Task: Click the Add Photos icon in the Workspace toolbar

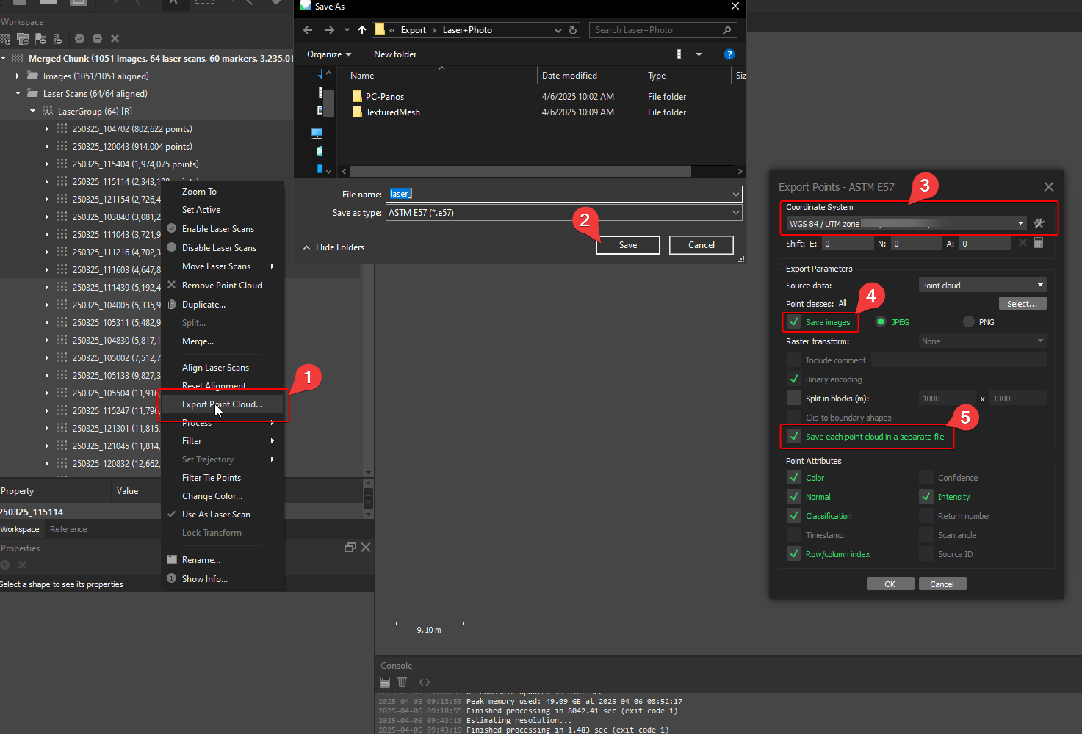Action: click(23, 39)
